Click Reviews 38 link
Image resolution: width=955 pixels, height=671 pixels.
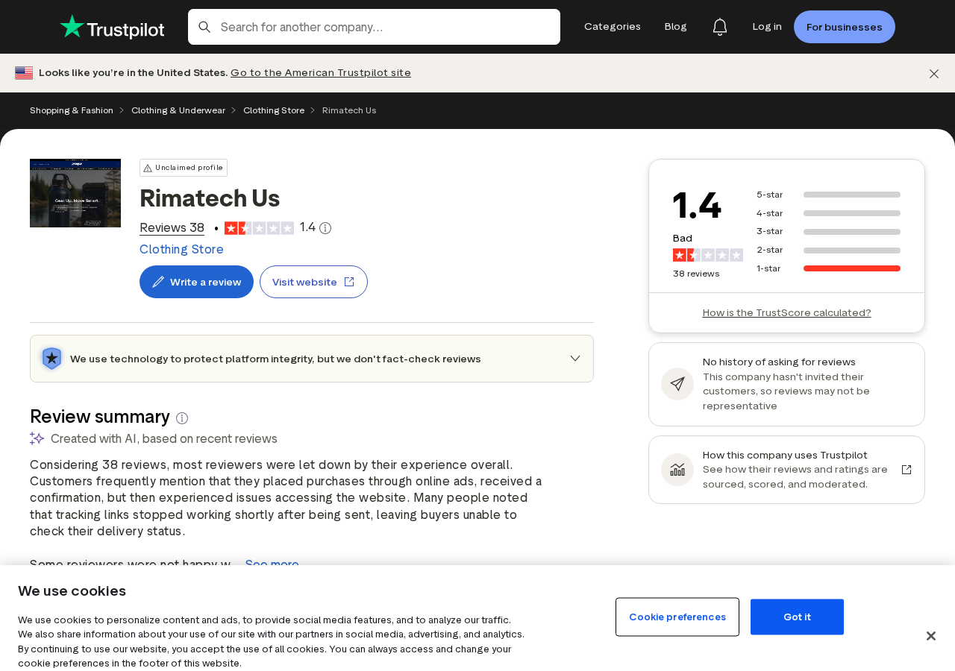click(x=172, y=228)
